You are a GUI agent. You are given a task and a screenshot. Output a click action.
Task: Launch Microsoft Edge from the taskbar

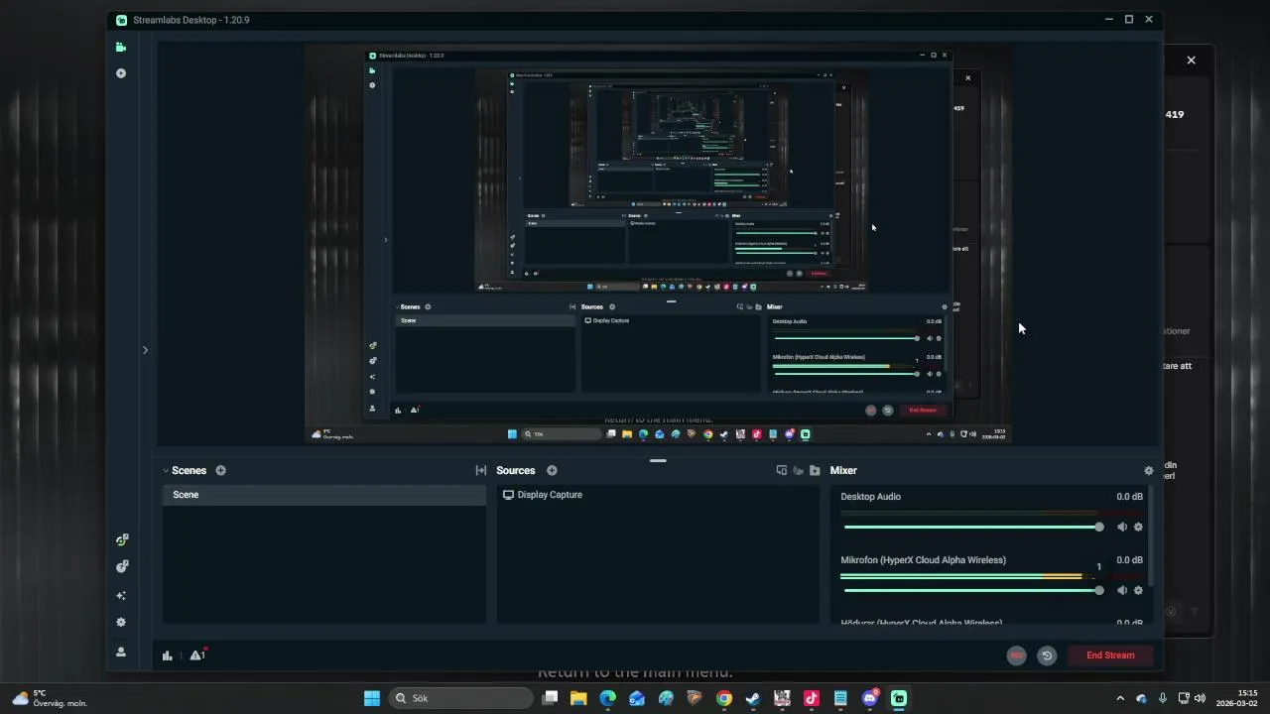[x=607, y=698]
